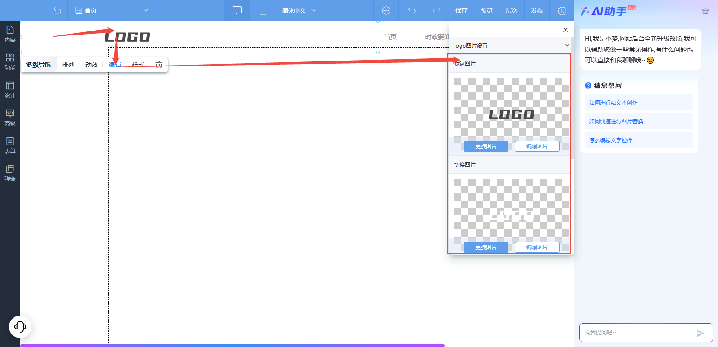Expand the 首页 page selector dropdown

112,10
